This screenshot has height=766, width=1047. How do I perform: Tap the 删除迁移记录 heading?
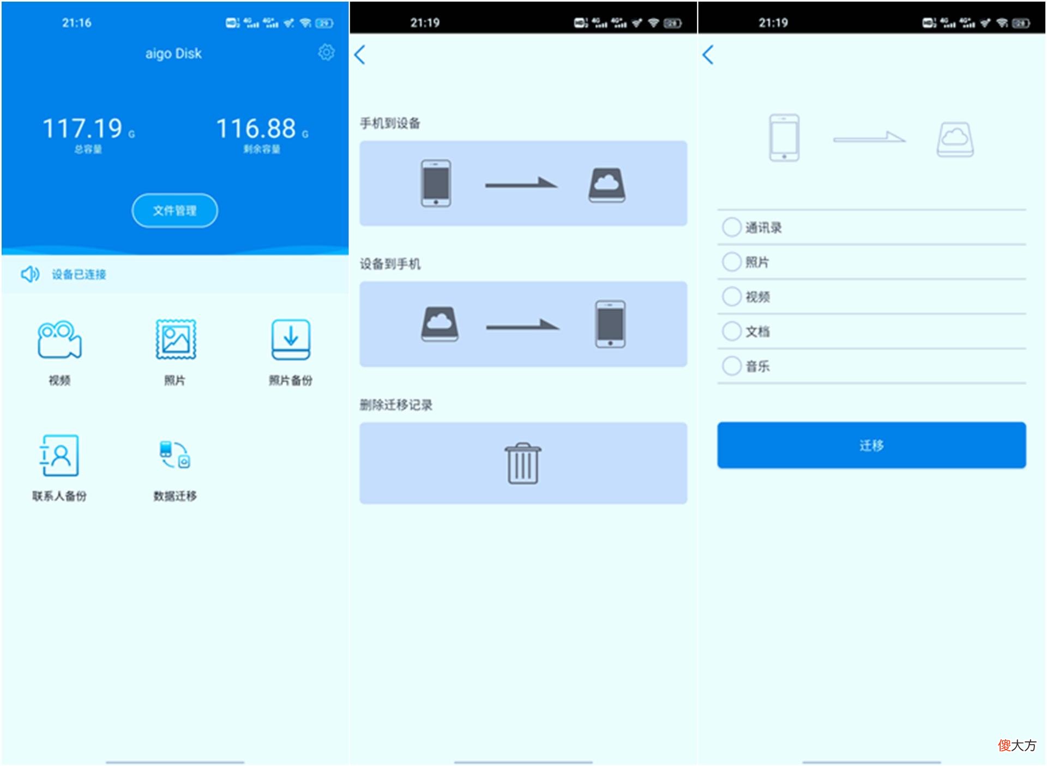(x=396, y=405)
